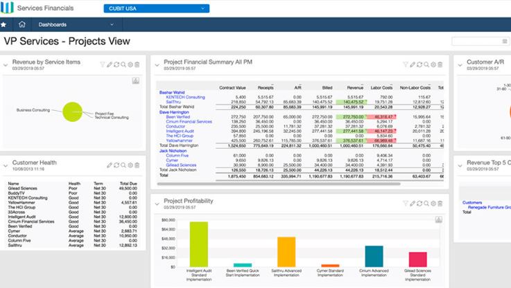The width and height of the screenshot is (511, 288).
Task: Search in the Customer Health panel
Action: 123,165
